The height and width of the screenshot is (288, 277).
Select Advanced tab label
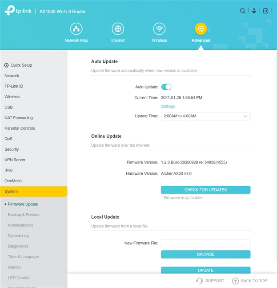[201, 40]
